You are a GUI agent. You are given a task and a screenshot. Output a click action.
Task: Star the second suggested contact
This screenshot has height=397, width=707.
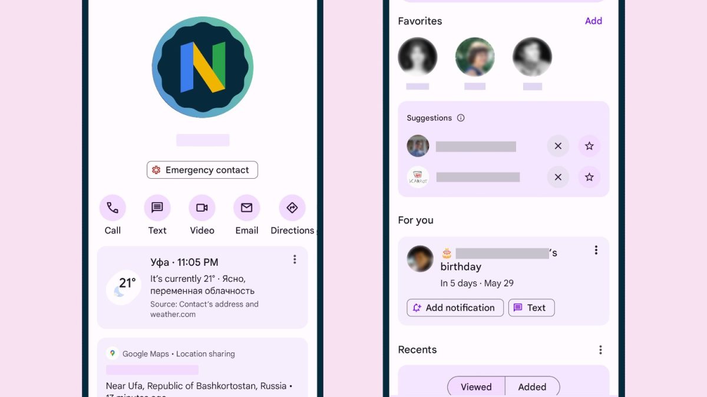coord(589,177)
